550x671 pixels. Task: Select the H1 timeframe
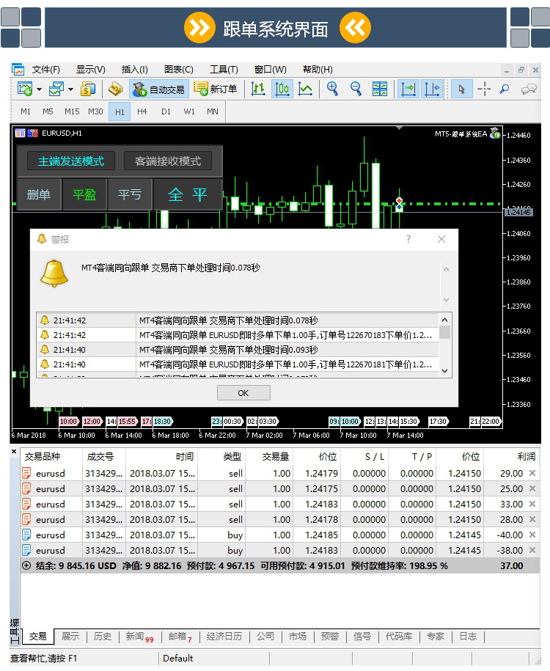(x=120, y=111)
